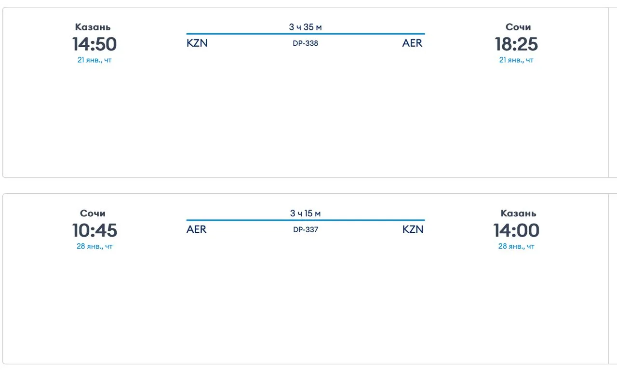Viewport: 617px width, 372px height.
Task: Select the AER arrival code in first flight
Action: click(x=413, y=43)
